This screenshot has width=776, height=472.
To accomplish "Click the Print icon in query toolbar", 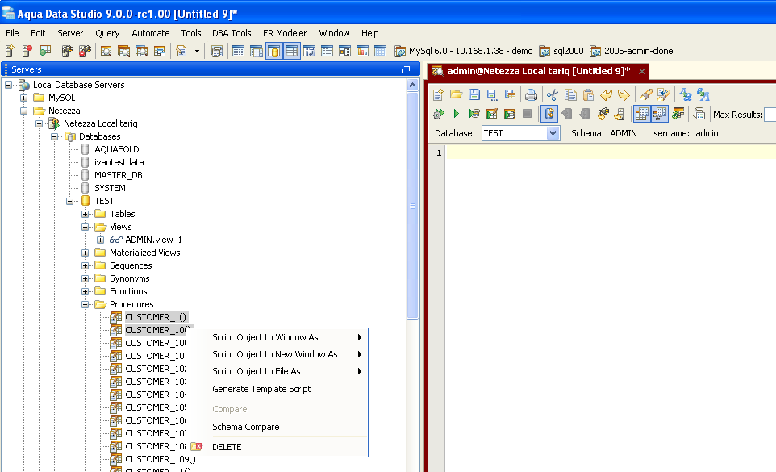I will [531, 94].
